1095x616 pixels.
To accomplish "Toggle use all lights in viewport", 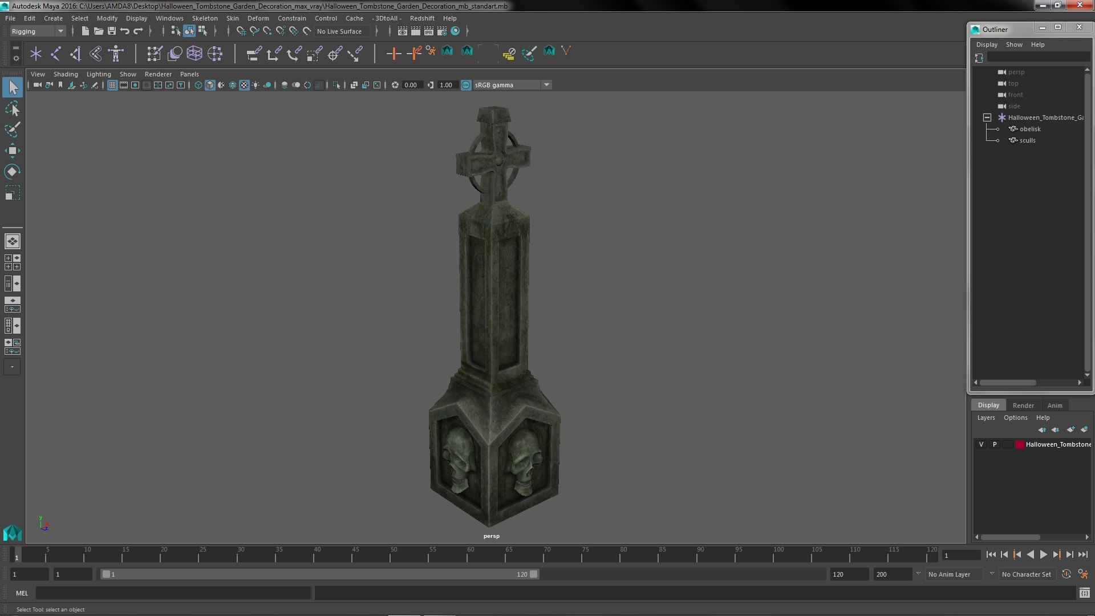I will coord(255,85).
